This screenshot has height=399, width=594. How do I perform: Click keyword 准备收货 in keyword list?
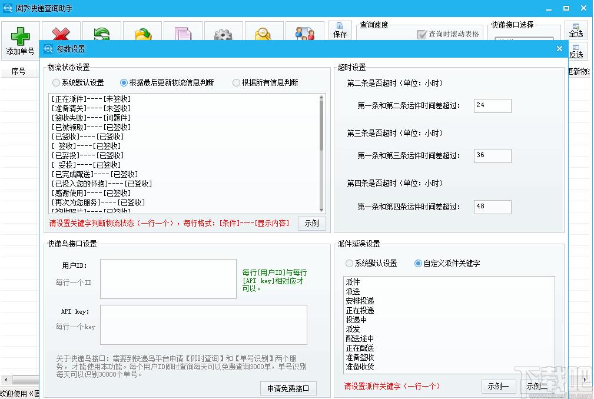pos(360,367)
